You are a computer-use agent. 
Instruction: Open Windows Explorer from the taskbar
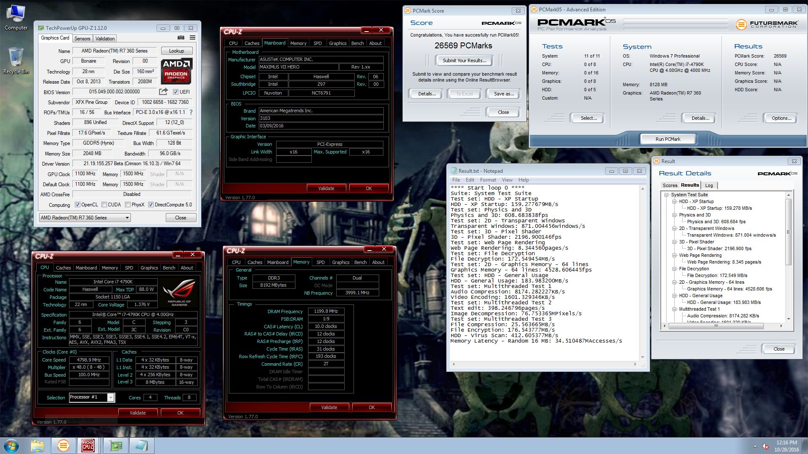pos(37,446)
